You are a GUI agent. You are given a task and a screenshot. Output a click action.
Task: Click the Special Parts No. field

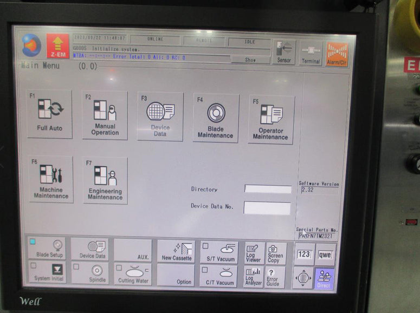[316, 236]
